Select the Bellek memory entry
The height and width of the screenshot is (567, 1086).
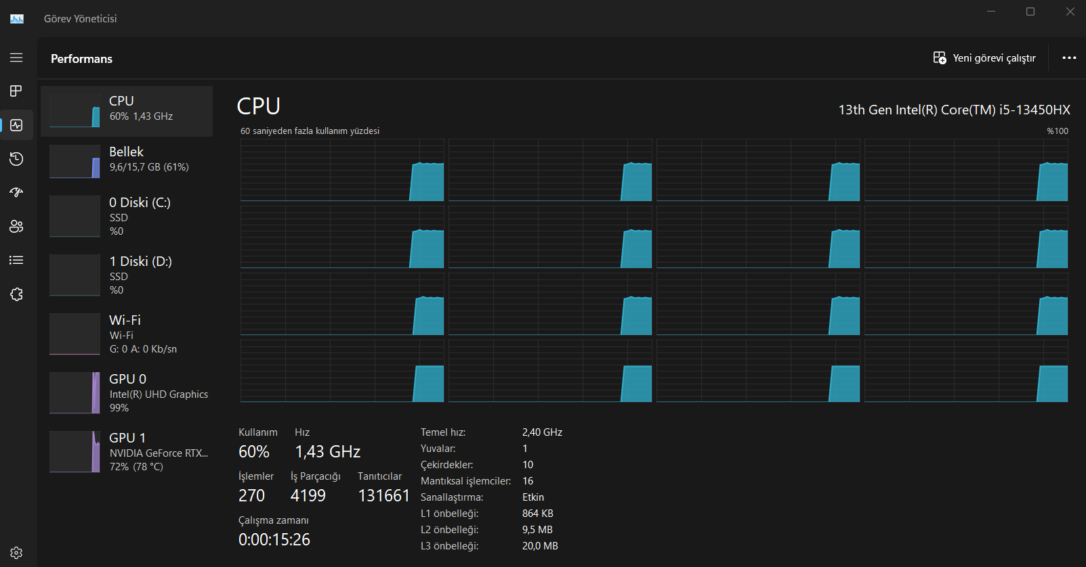pos(127,162)
